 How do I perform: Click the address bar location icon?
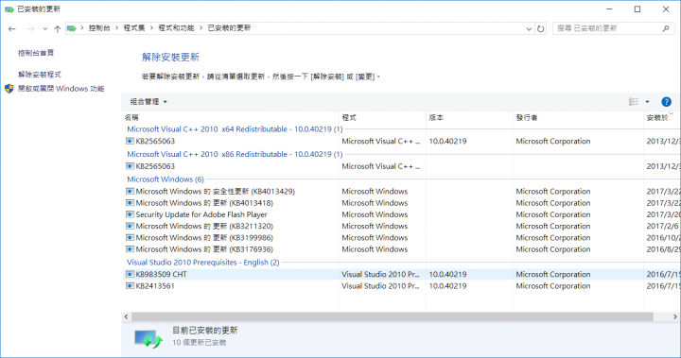click(72, 28)
